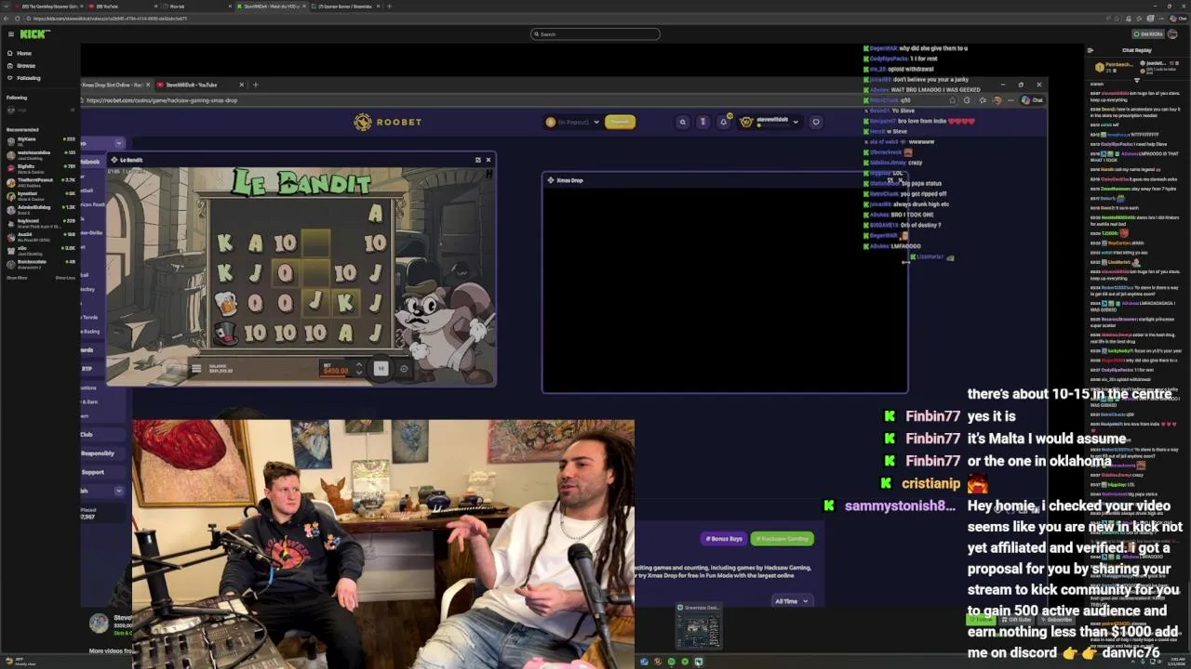Expand the pinned gift leaderboard arrow
Screen dimensions: 1191x669
1136,79
